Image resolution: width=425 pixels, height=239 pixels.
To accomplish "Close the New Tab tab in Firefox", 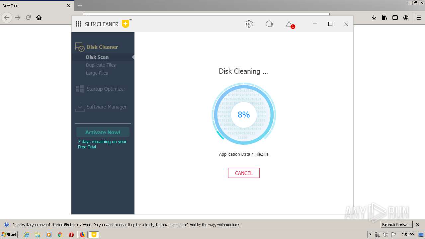I will pyautogui.click(x=69, y=6).
